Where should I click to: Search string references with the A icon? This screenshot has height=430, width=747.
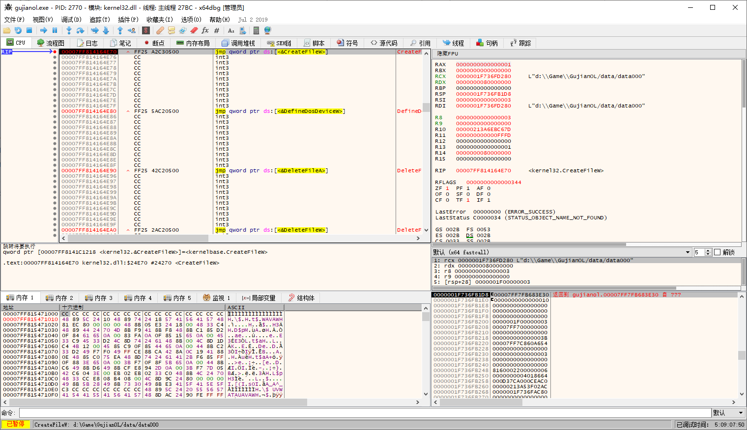tap(231, 30)
